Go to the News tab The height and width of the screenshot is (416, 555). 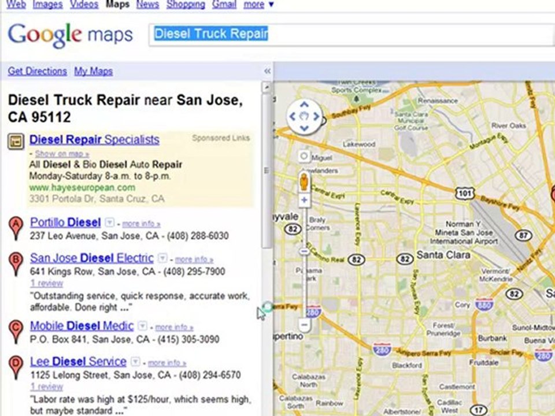147,4
